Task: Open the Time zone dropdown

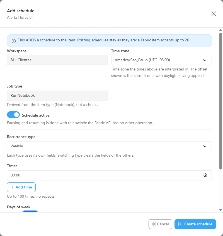Action: (161, 60)
